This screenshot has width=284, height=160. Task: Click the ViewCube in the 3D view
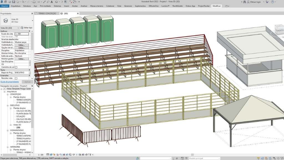tap(280, 30)
